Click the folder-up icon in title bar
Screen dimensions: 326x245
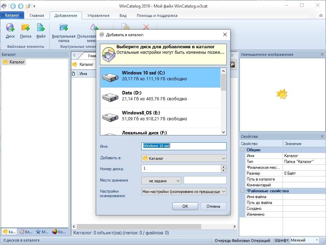point(28,6)
